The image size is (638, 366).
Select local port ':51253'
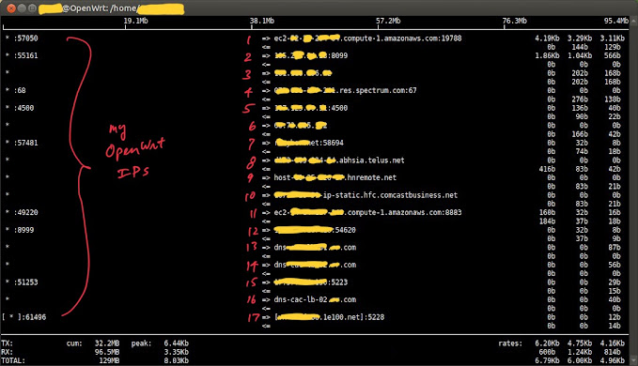coord(25,282)
